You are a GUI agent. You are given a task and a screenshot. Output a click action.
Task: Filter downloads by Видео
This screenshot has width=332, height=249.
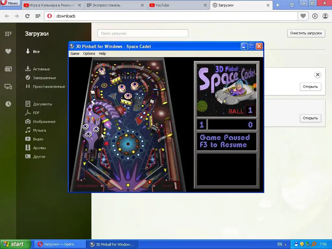point(34,139)
